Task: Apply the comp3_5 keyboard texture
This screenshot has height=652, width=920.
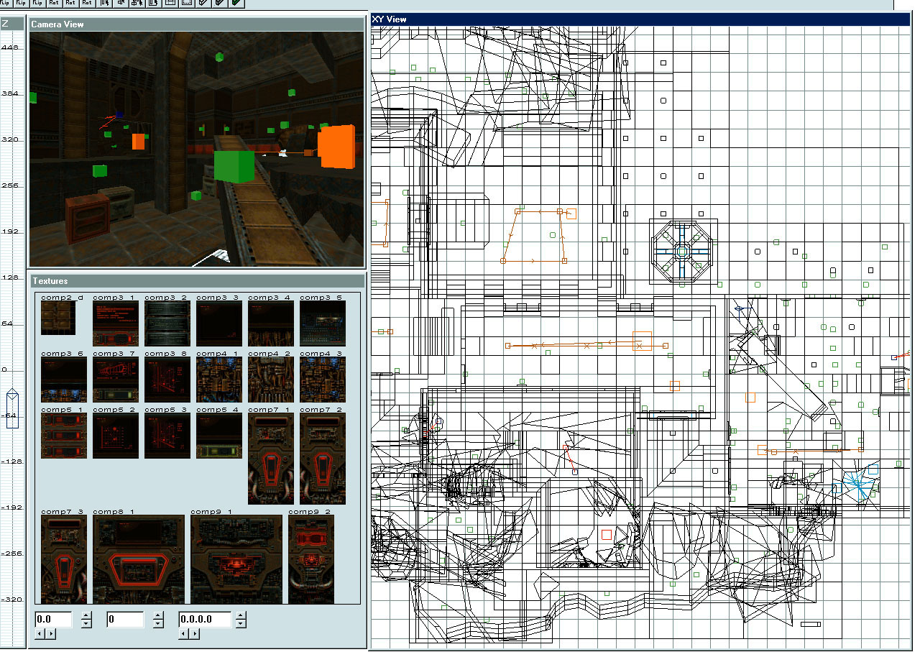Action: click(323, 323)
